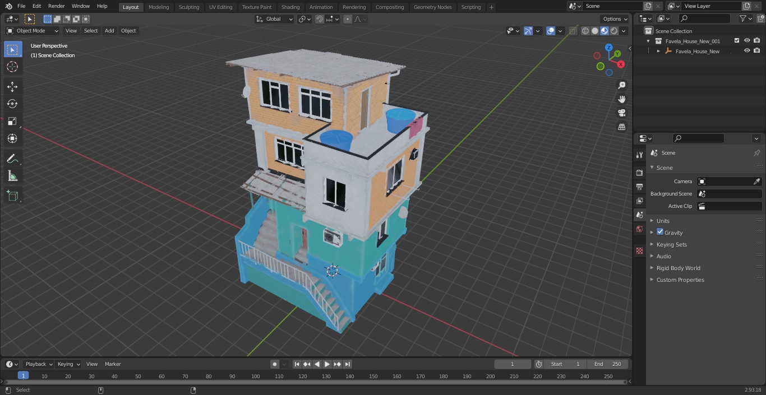Hide Favela_House_New object in viewport

pyautogui.click(x=747, y=51)
